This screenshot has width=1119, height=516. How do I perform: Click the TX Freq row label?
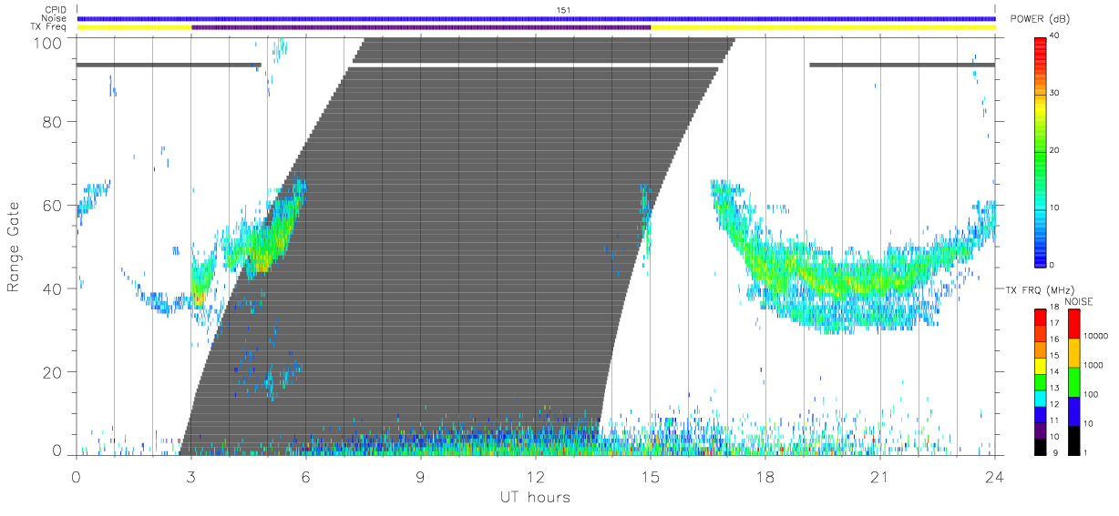49,27
